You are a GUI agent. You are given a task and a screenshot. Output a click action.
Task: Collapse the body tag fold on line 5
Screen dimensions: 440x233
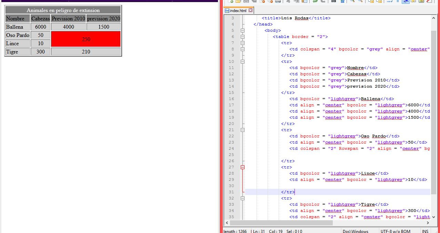click(x=242, y=30)
